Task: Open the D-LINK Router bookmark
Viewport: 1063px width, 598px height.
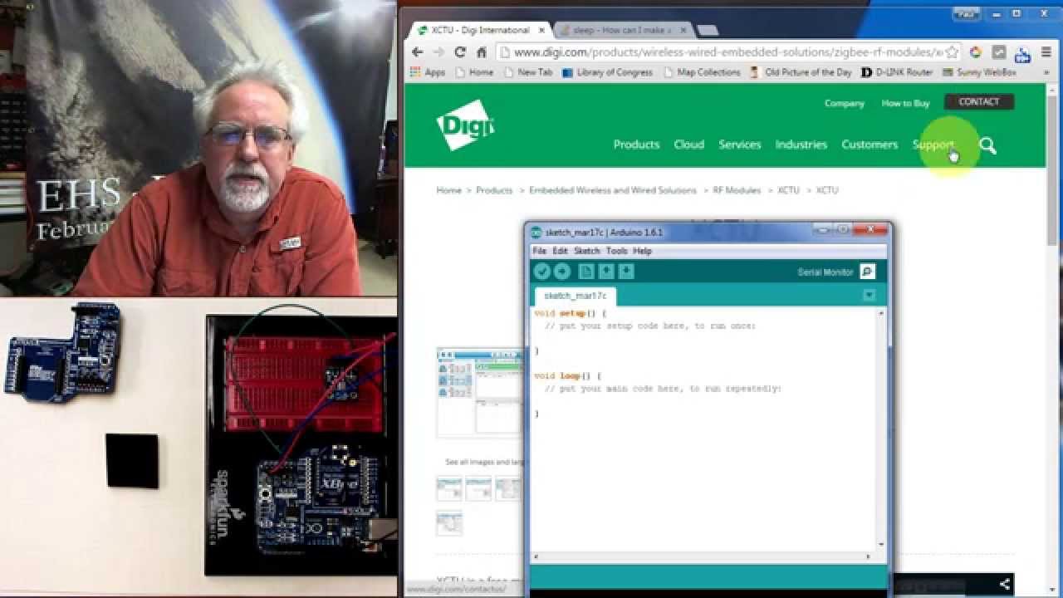Action: [897, 72]
